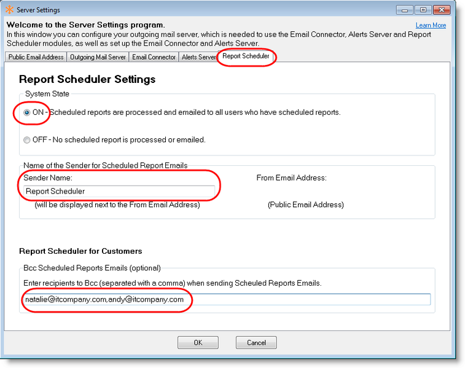Screen dimensions: 465x368
Task: Minimize the Server Settings window
Action: (404, 9)
